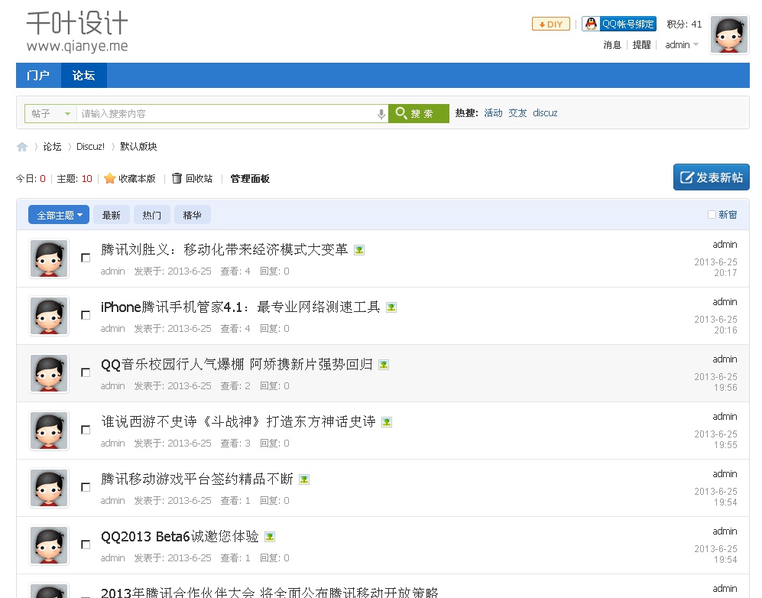Click the home icon in breadcrumb

tap(22, 147)
